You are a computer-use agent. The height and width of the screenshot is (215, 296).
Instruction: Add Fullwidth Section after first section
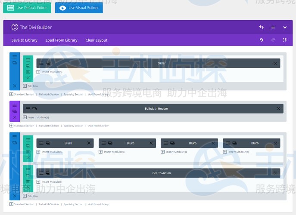point(49,94)
